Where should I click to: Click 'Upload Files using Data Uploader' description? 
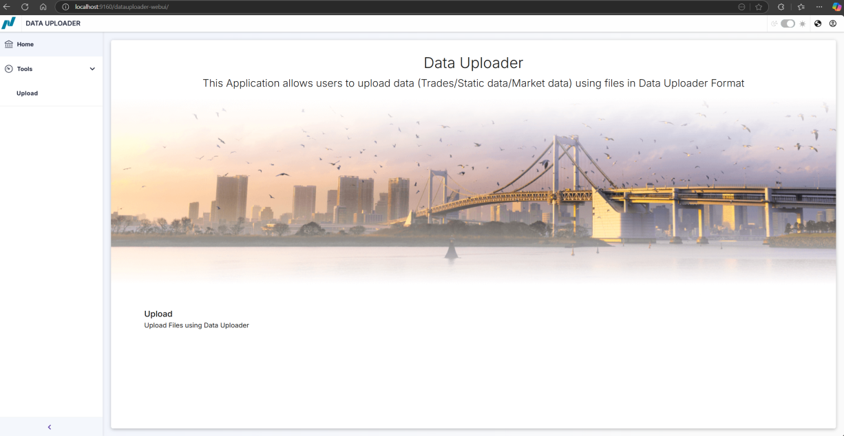(196, 325)
